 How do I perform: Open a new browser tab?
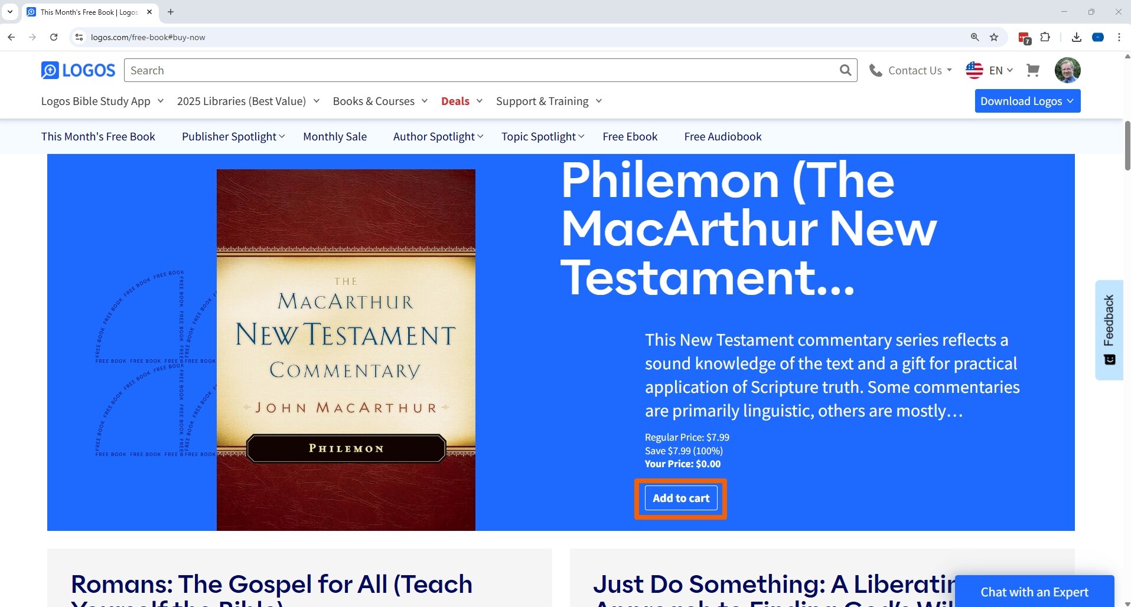pyautogui.click(x=171, y=12)
